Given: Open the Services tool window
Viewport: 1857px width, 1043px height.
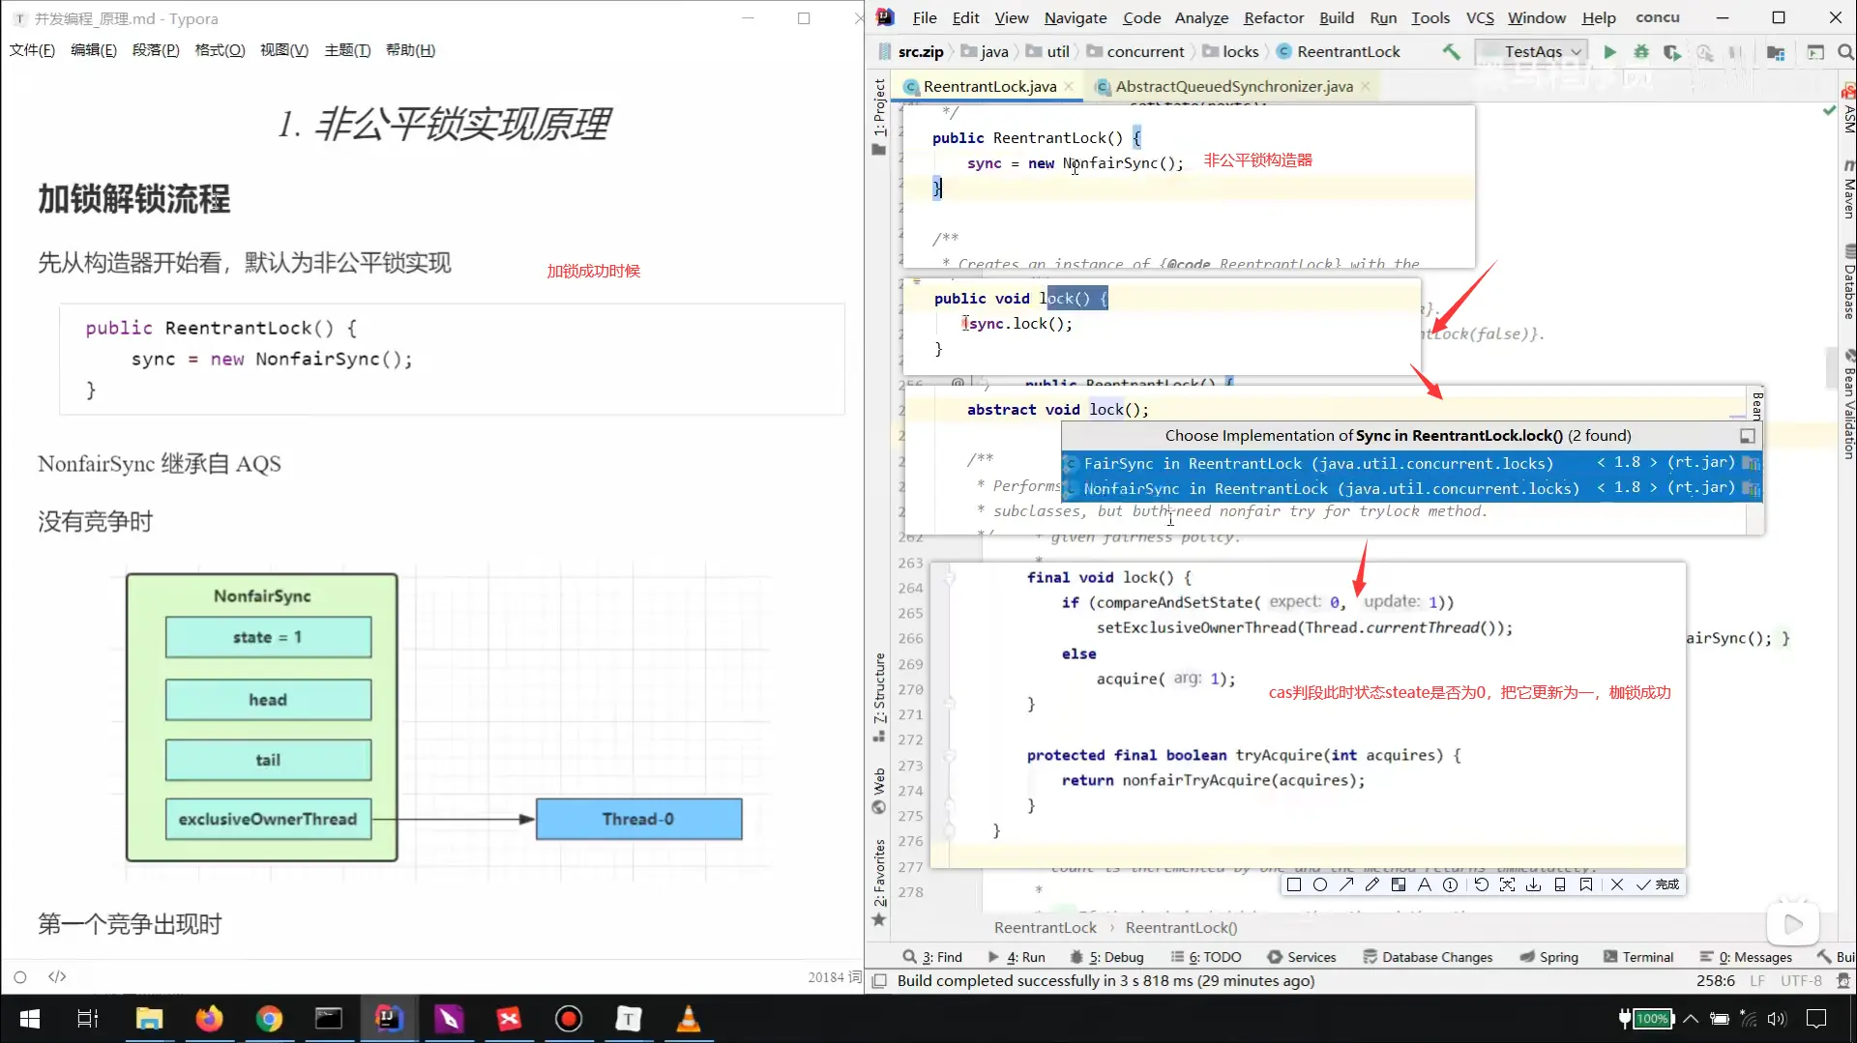Looking at the screenshot, I should [1302, 957].
